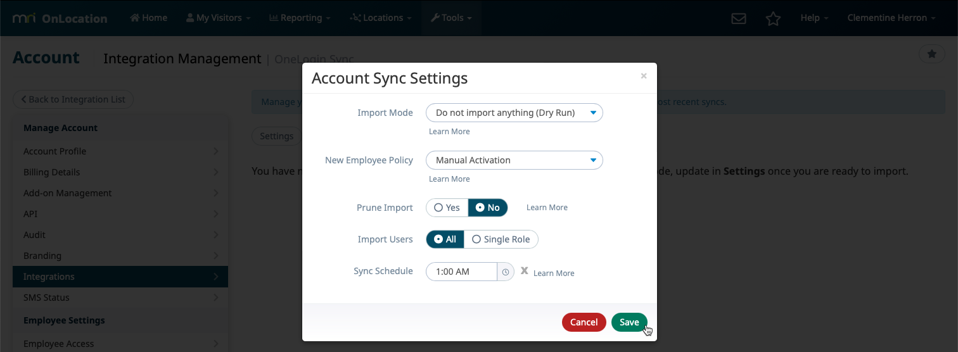Screen dimensions: 958x352
Task: Open API in sidebar
Action: [x=120, y=214]
